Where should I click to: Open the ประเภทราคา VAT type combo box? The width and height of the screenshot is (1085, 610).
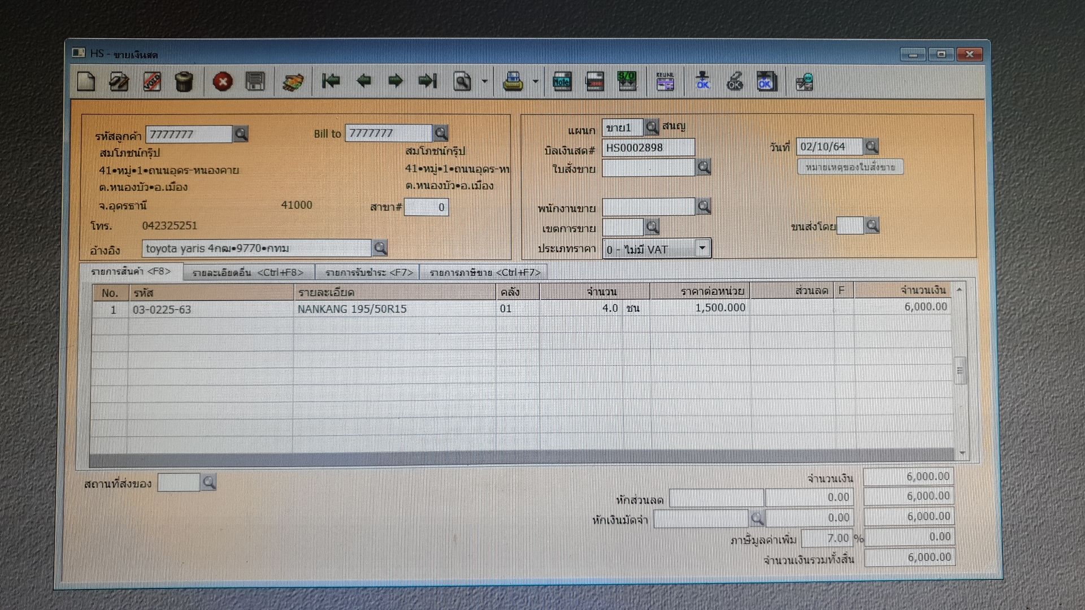point(702,248)
